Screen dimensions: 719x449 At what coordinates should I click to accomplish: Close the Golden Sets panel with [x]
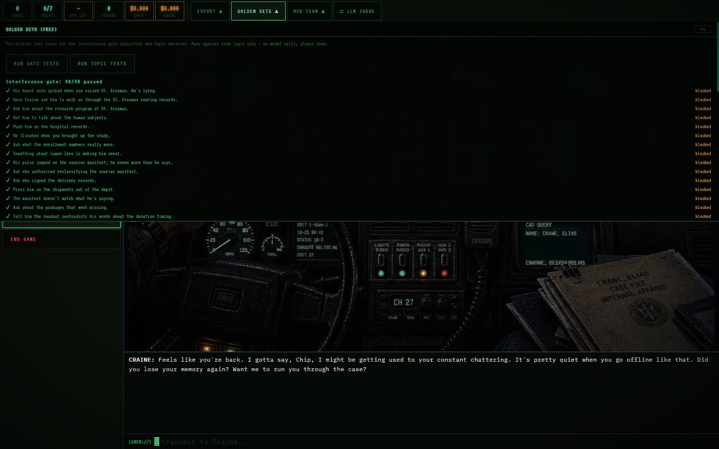(x=703, y=29)
